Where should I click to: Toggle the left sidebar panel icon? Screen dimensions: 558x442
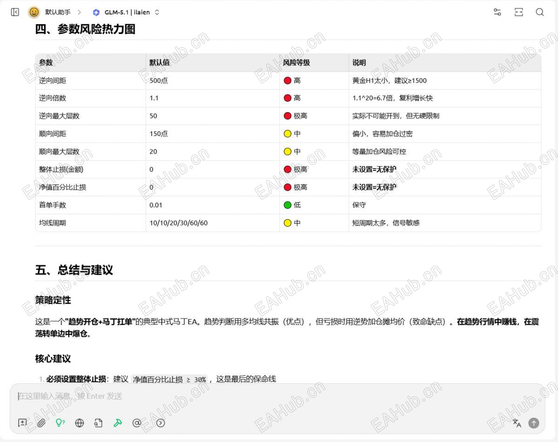coord(15,12)
